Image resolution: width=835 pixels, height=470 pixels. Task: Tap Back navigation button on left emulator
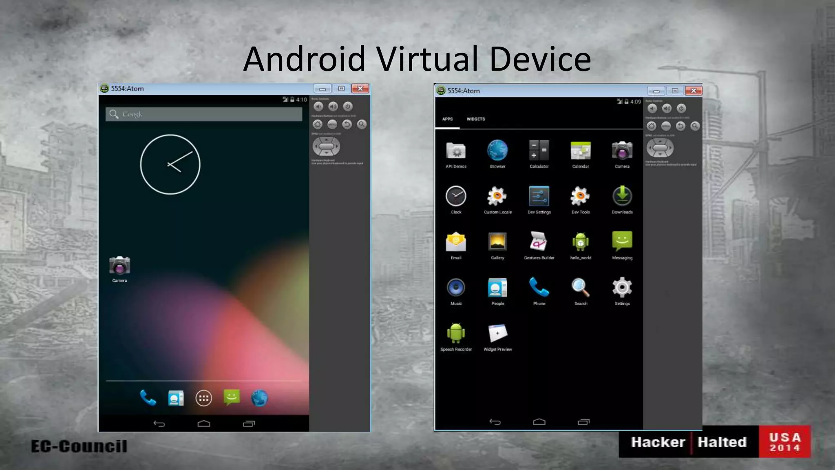[x=159, y=424]
